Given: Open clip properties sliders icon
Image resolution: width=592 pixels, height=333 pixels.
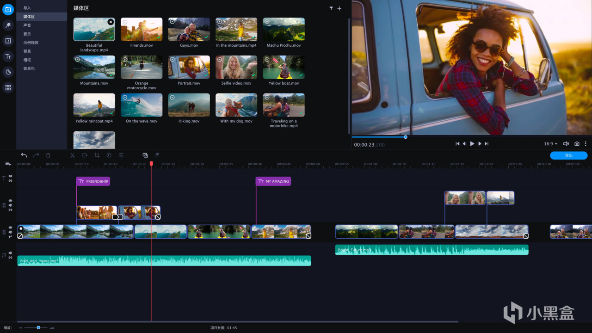Looking at the screenshot, I should pos(121,155).
